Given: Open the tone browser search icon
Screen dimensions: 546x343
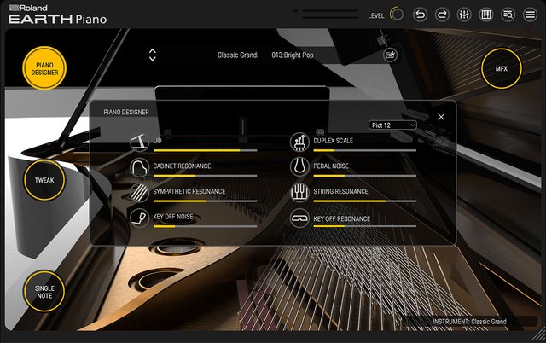Looking at the screenshot, I should click(x=508, y=15).
